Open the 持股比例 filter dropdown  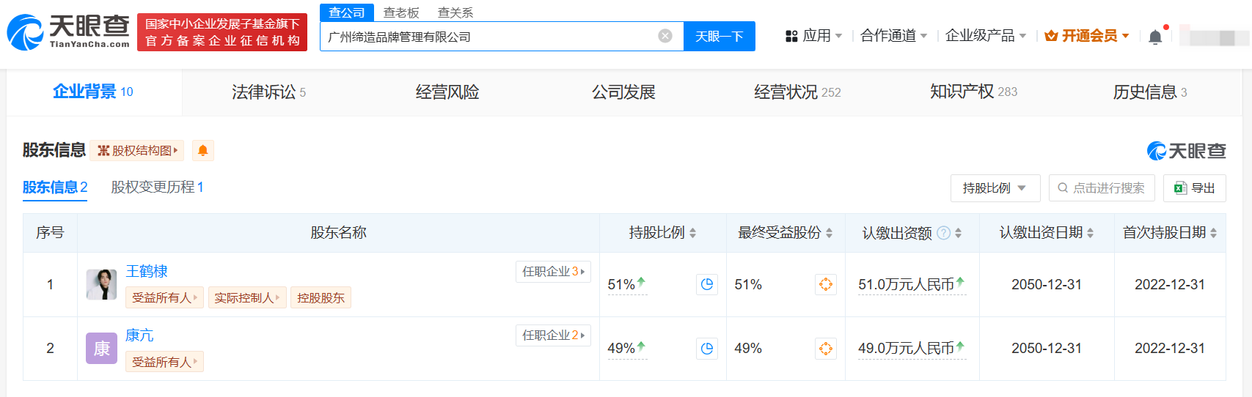point(995,188)
